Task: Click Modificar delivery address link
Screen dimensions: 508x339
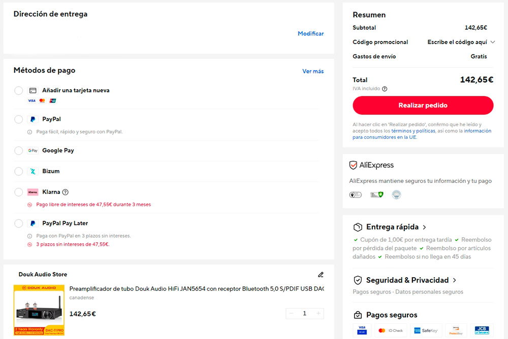Action: pos(310,33)
